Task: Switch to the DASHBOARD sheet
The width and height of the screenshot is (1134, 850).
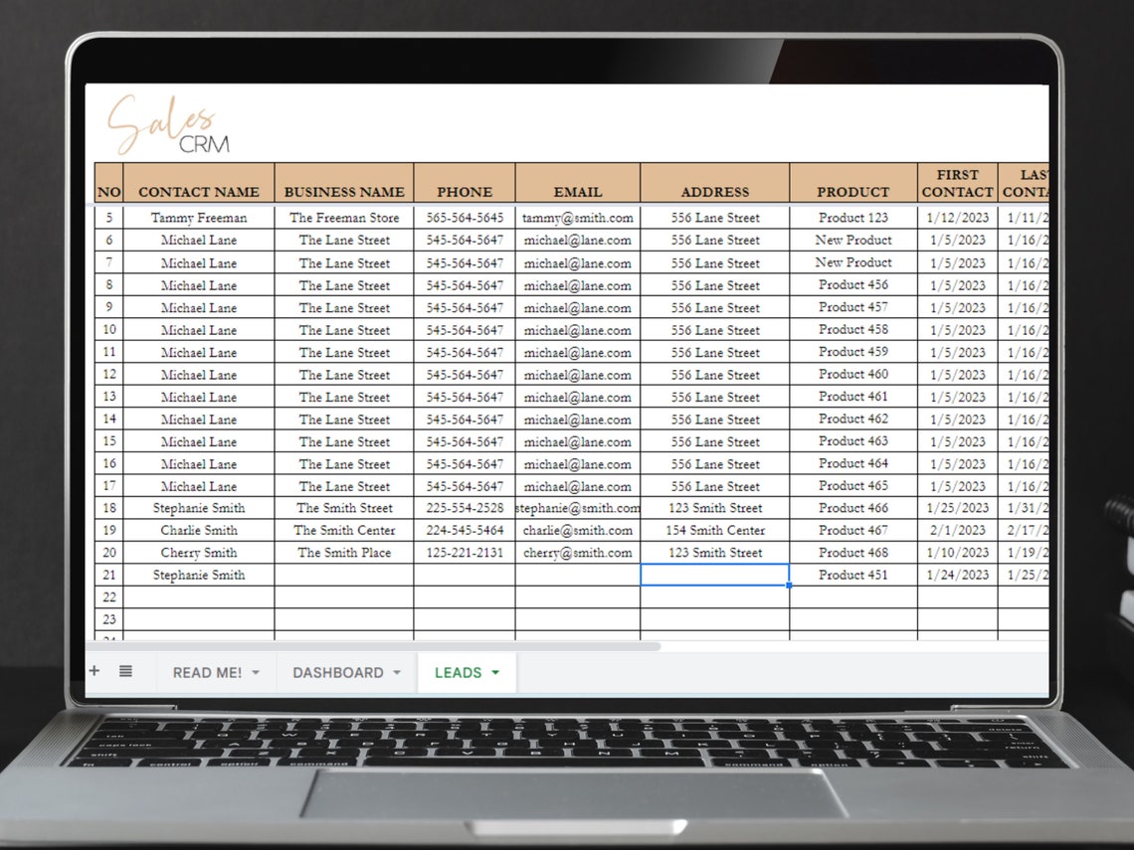Action: [338, 672]
